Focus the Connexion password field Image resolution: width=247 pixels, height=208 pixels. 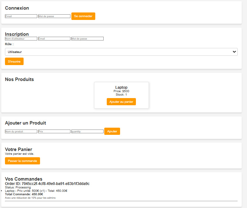54,16
